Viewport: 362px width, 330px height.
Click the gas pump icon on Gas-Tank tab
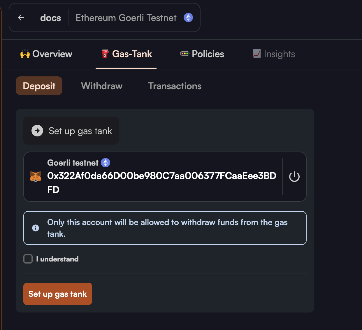(105, 54)
